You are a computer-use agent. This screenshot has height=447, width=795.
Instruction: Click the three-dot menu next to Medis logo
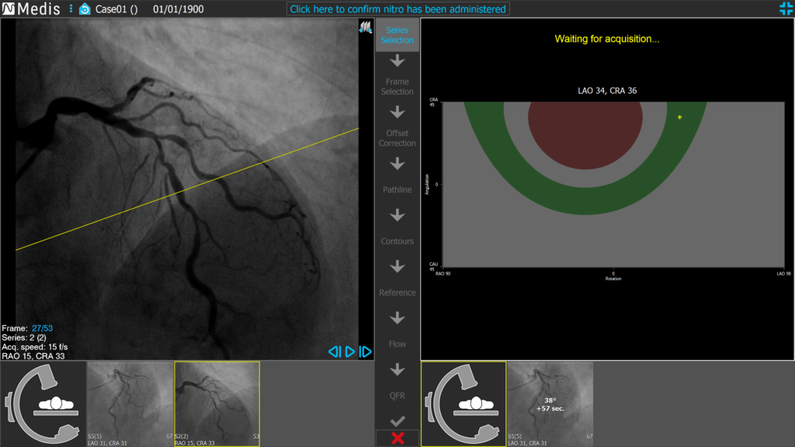pyautogui.click(x=71, y=9)
